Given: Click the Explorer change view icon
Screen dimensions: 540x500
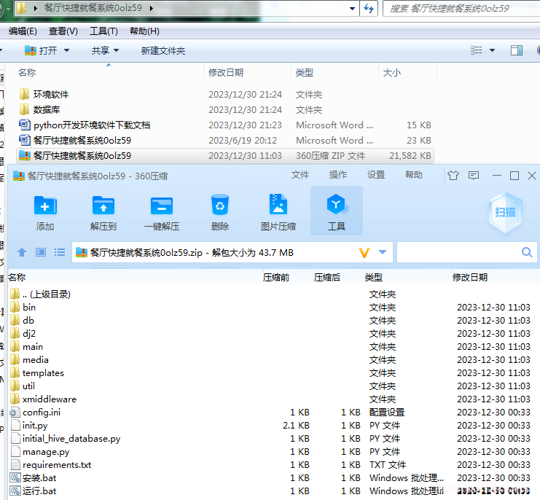Looking at the screenshot, I should point(477,50).
